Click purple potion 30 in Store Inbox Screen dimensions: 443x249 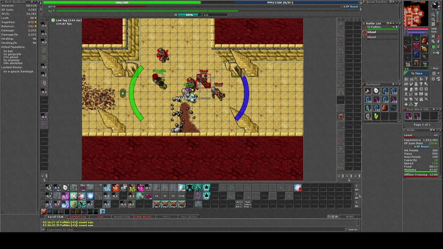[408, 116]
